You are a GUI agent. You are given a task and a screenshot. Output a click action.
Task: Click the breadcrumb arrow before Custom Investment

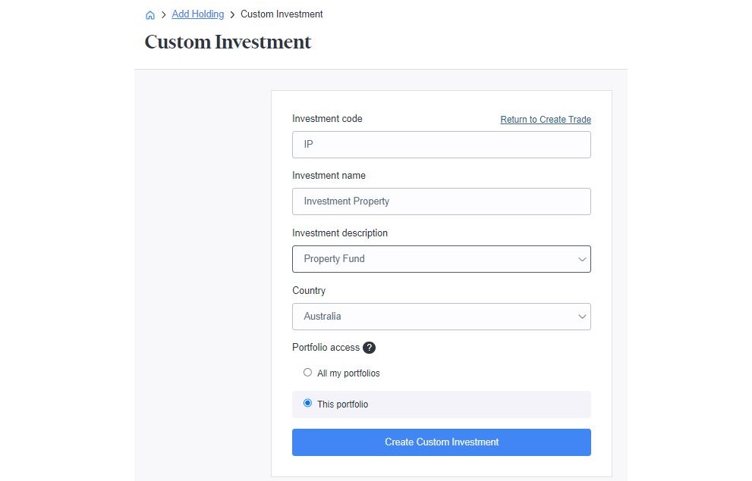tap(232, 14)
